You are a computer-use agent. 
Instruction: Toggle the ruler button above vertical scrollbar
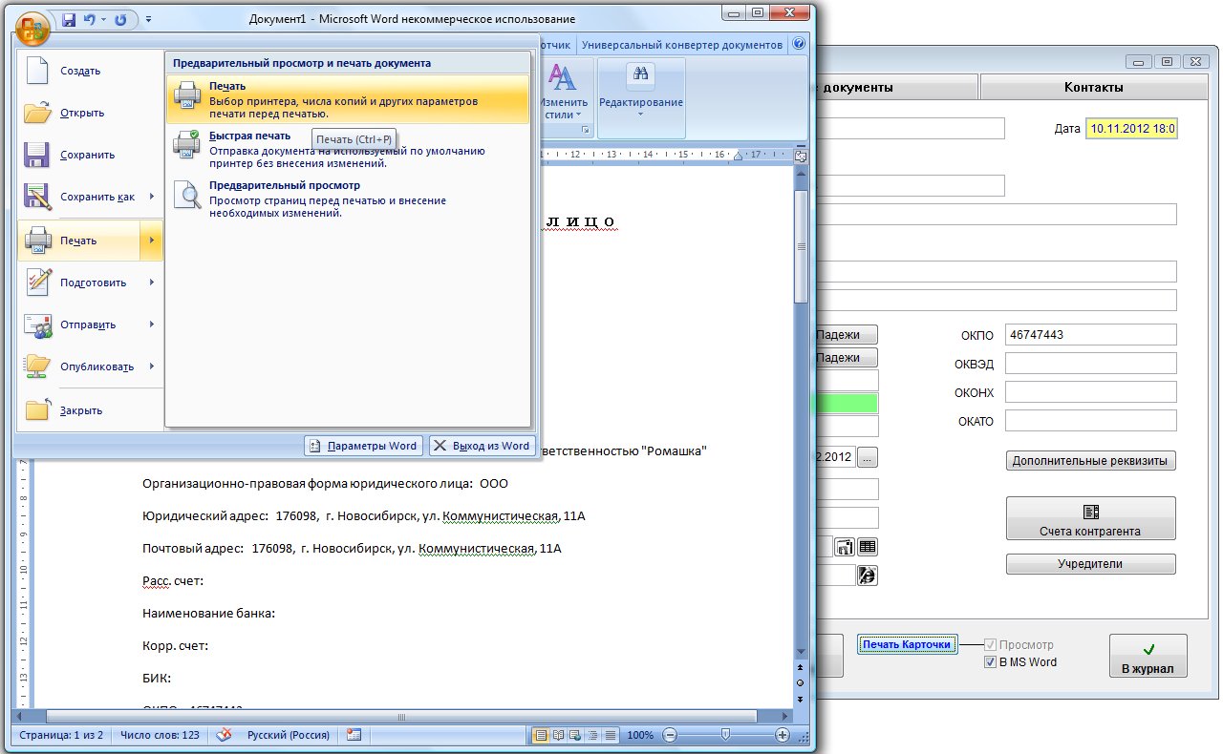801,156
